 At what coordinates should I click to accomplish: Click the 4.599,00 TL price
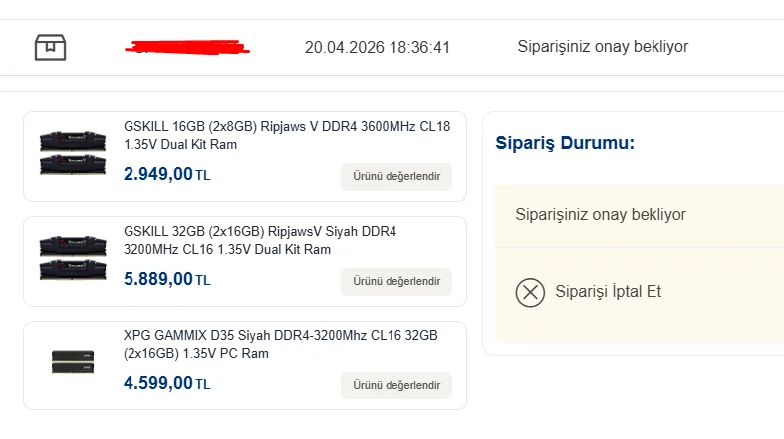[166, 384]
